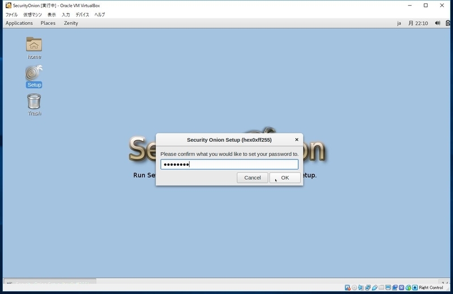Launch the Security Onion Setup desktop icon
The image size is (453, 294).
point(34,76)
